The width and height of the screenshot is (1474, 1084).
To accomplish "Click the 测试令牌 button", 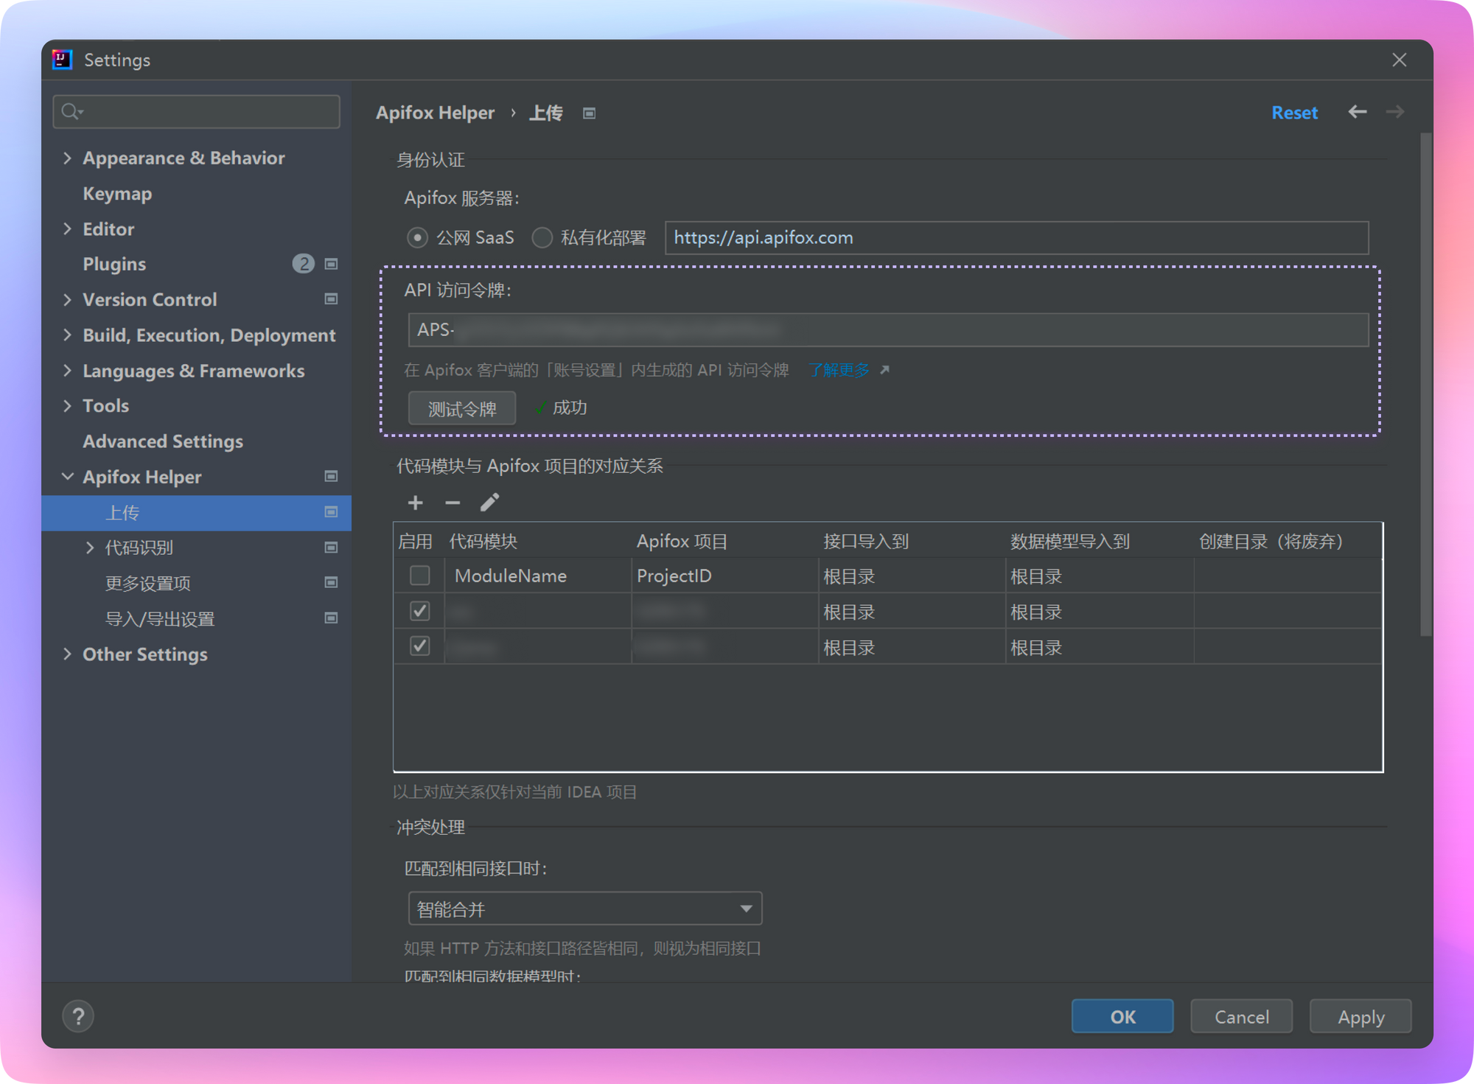I will point(462,408).
